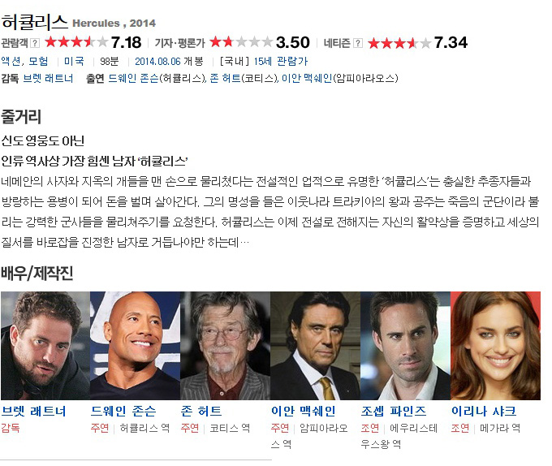Open the 15세 관람가 rating link
This screenshot has height=466, width=552.
click(x=281, y=61)
